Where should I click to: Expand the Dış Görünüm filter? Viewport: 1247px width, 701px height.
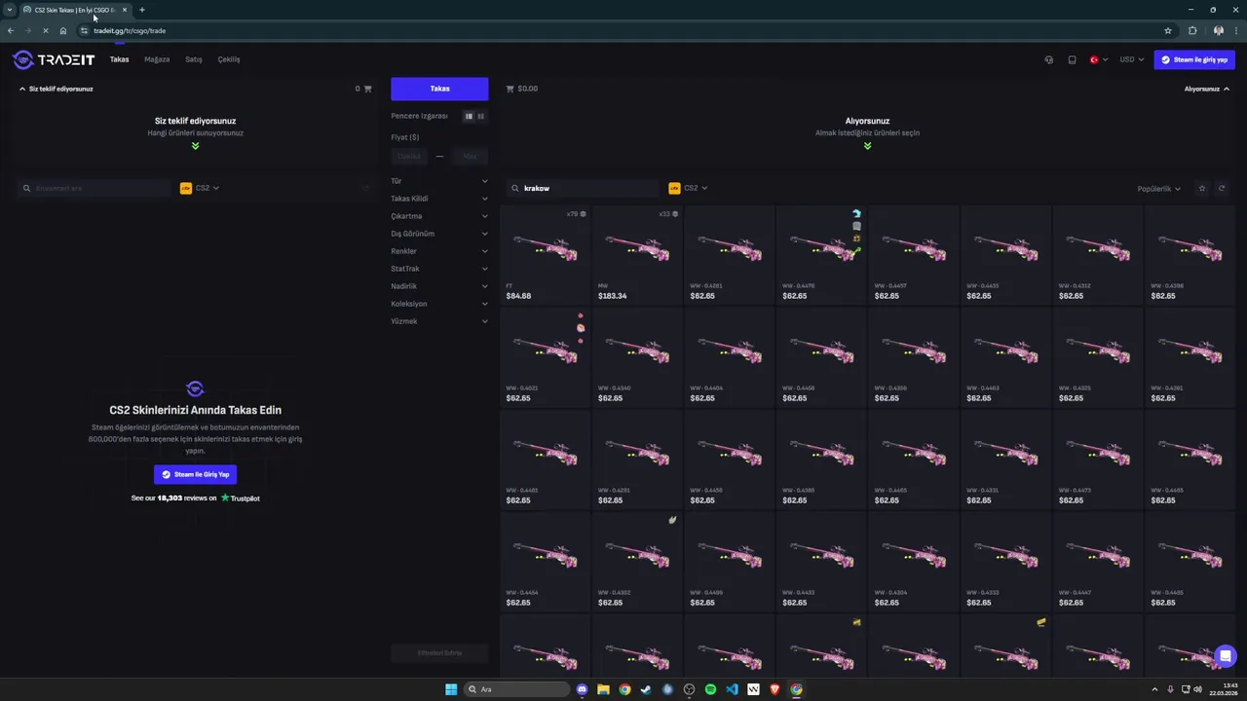point(439,234)
